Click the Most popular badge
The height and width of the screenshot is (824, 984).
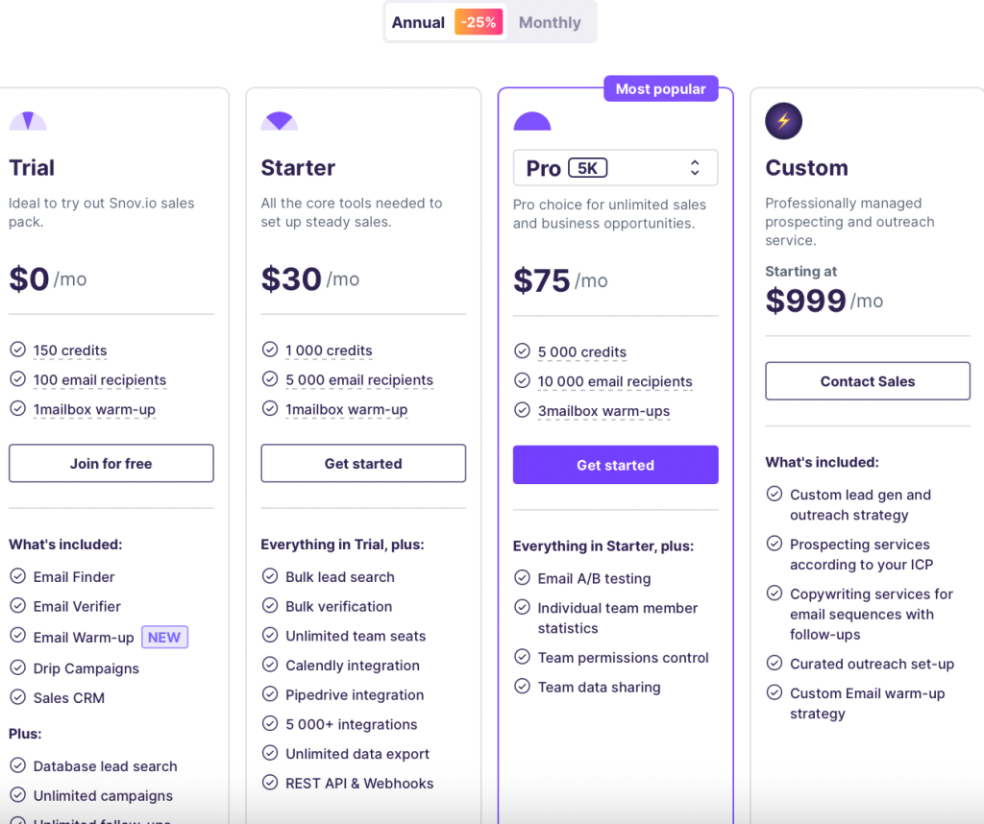coord(660,88)
